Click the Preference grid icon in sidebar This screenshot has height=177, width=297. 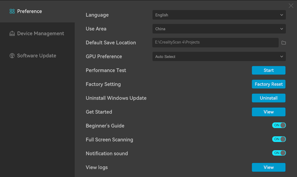coord(12,11)
